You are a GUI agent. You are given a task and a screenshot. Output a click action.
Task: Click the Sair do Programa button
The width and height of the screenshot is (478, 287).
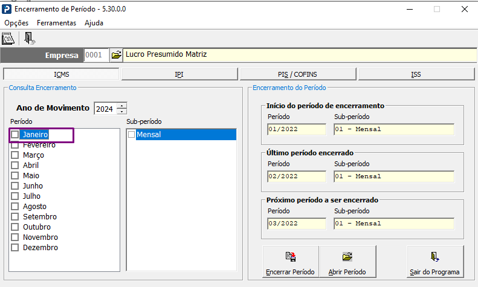435,262
